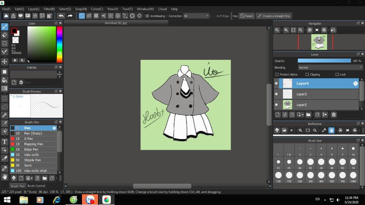Click the Redo arrow
The height and width of the screenshot is (205, 365).
pyautogui.click(x=70, y=16)
